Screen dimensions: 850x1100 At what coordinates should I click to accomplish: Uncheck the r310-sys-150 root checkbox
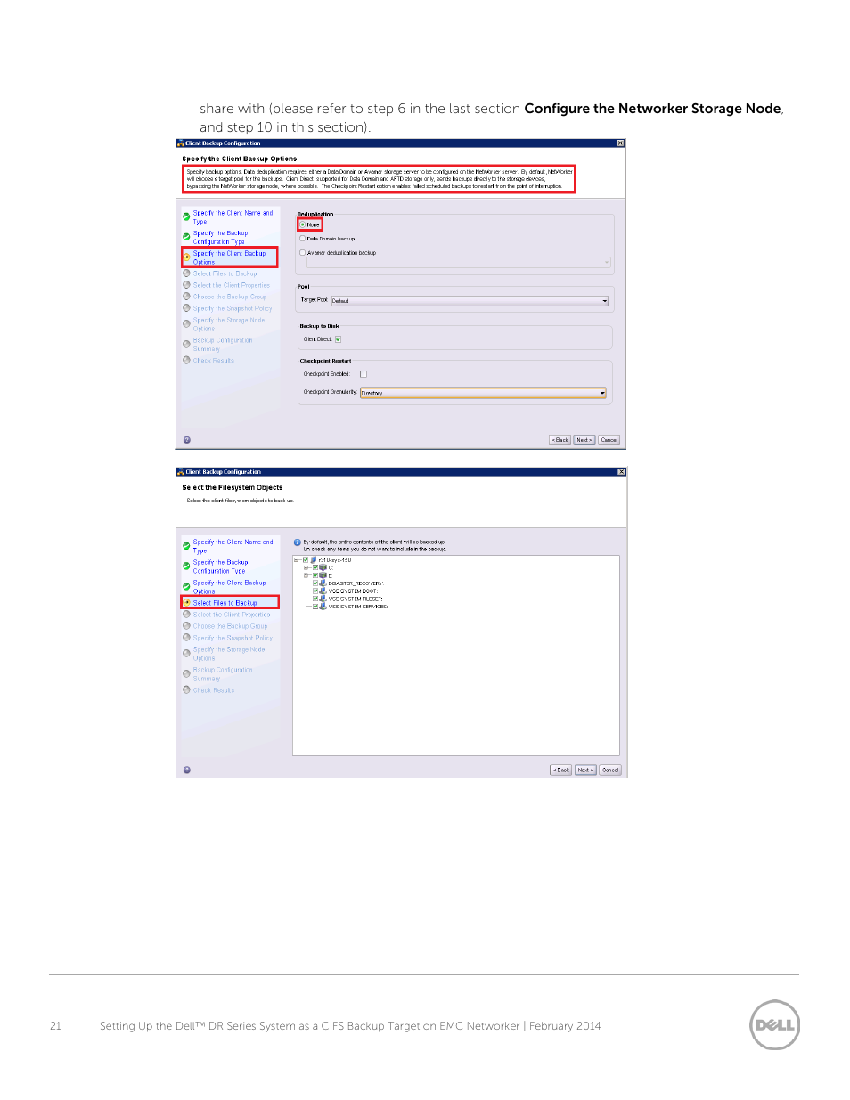tap(306, 560)
